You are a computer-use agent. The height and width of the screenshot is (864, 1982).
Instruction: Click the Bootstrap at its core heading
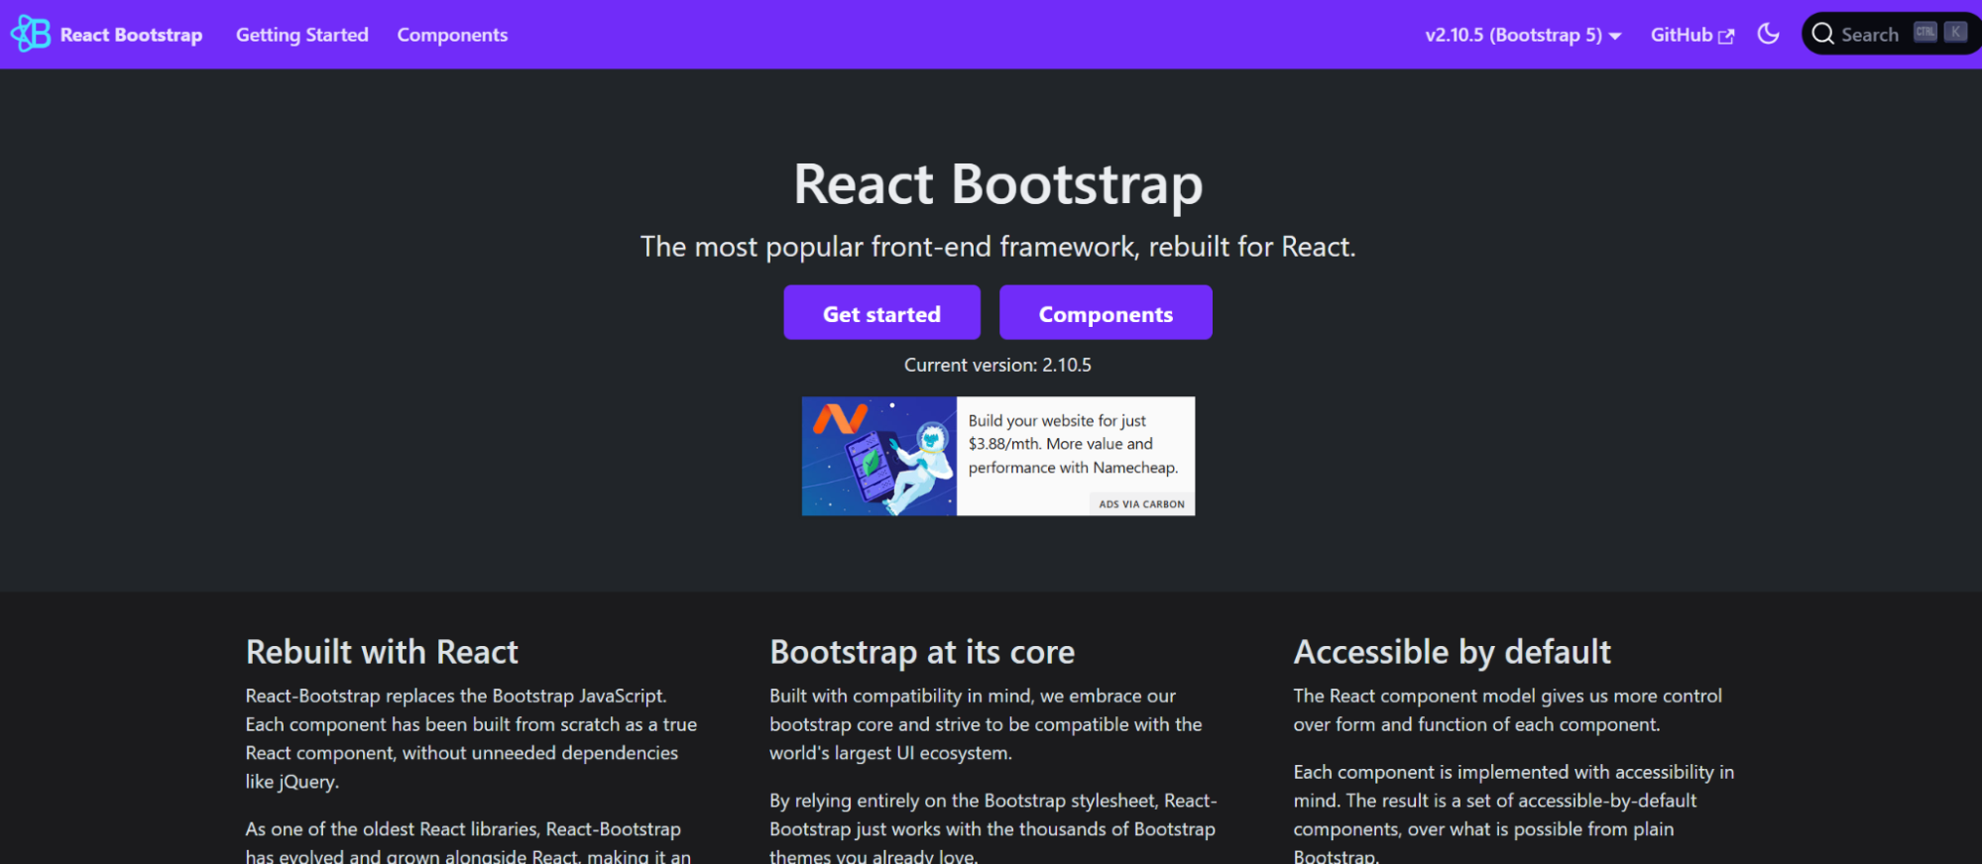[x=922, y=652]
